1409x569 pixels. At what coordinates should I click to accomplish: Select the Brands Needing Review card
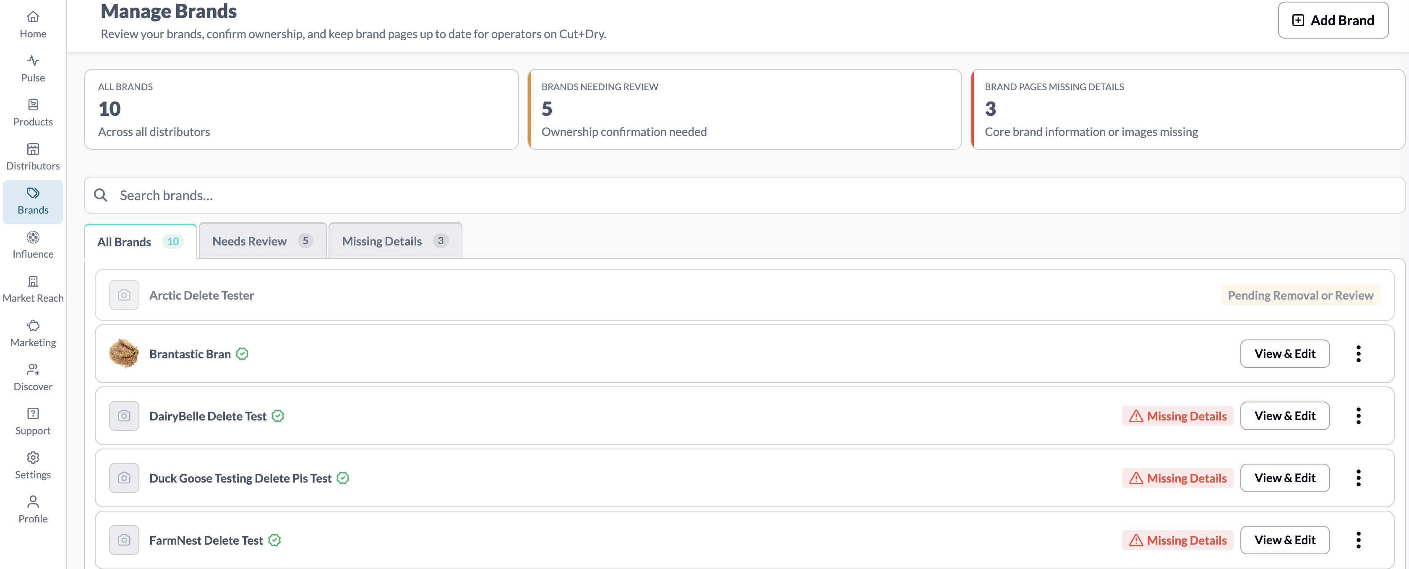coord(744,109)
